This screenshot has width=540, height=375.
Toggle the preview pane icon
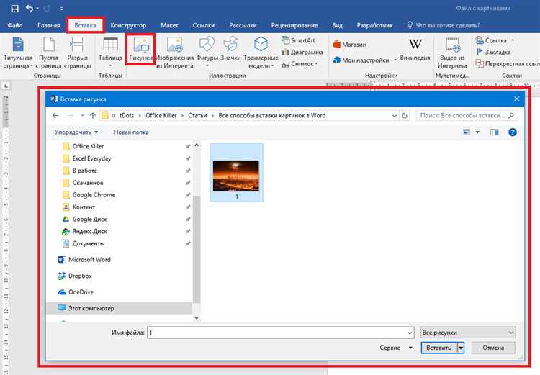[x=494, y=132]
